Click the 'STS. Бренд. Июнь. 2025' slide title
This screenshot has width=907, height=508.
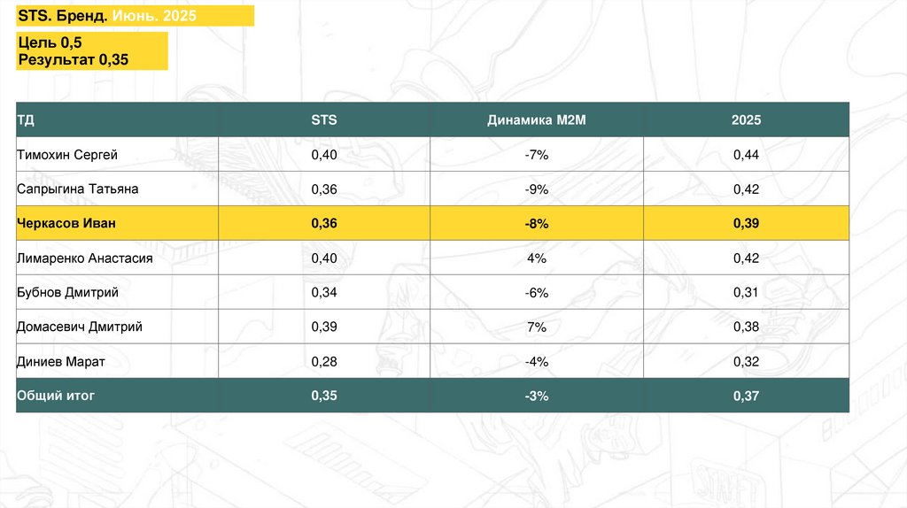tap(107, 16)
